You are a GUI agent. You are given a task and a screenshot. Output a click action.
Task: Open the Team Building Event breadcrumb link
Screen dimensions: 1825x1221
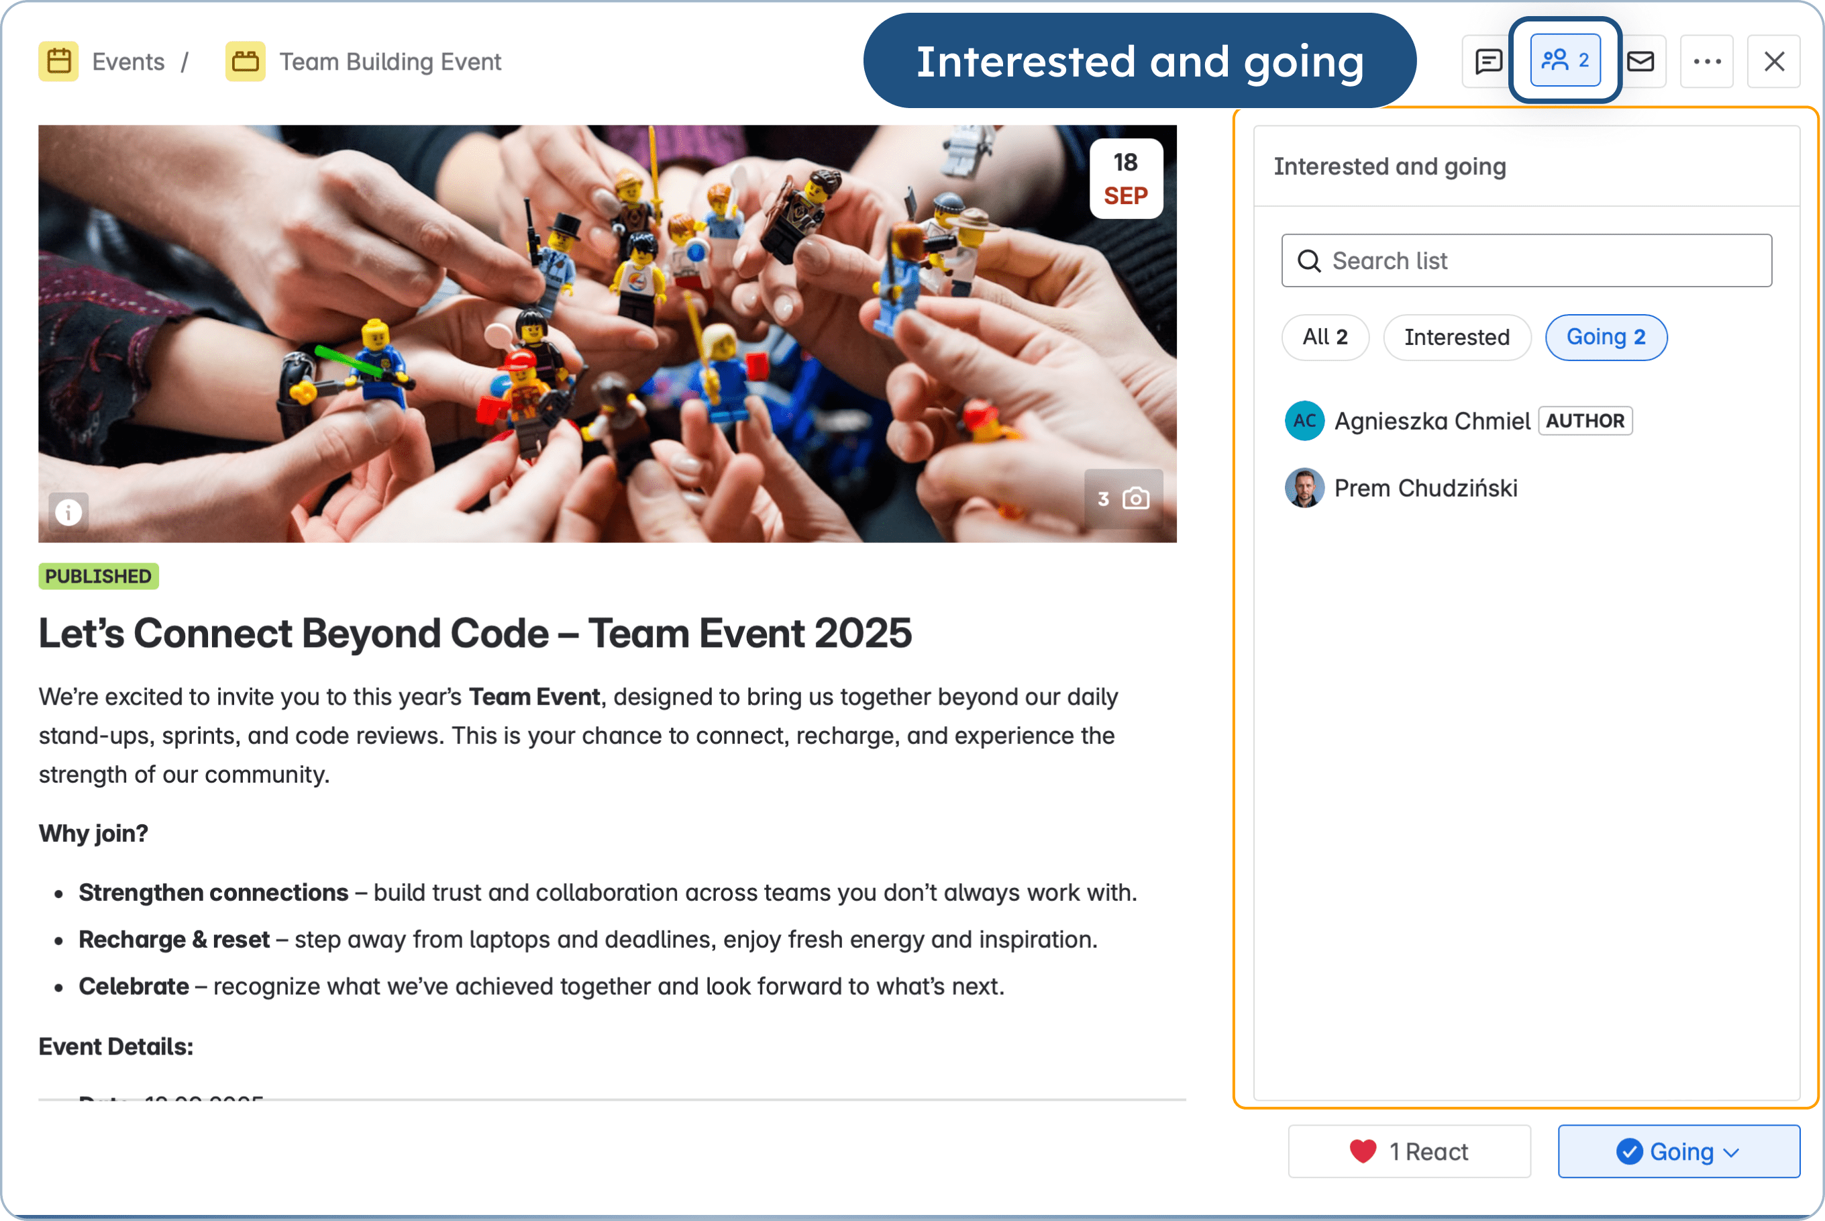(x=390, y=60)
